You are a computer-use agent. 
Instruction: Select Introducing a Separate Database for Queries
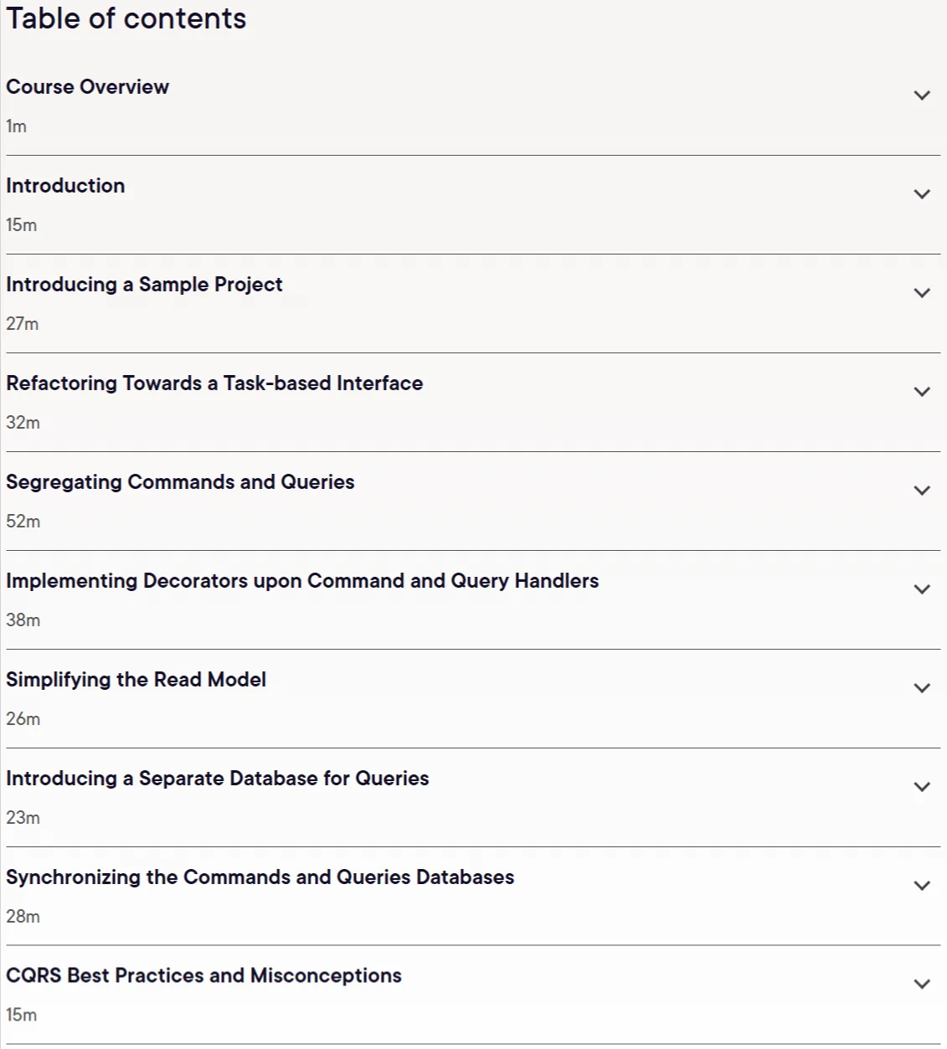pyautogui.click(x=217, y=779)
